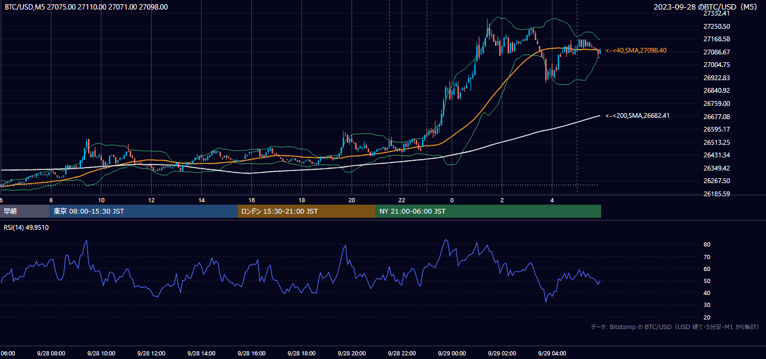Click price axis value 27168.58
The image size is (766, 359).
[716, 39]
